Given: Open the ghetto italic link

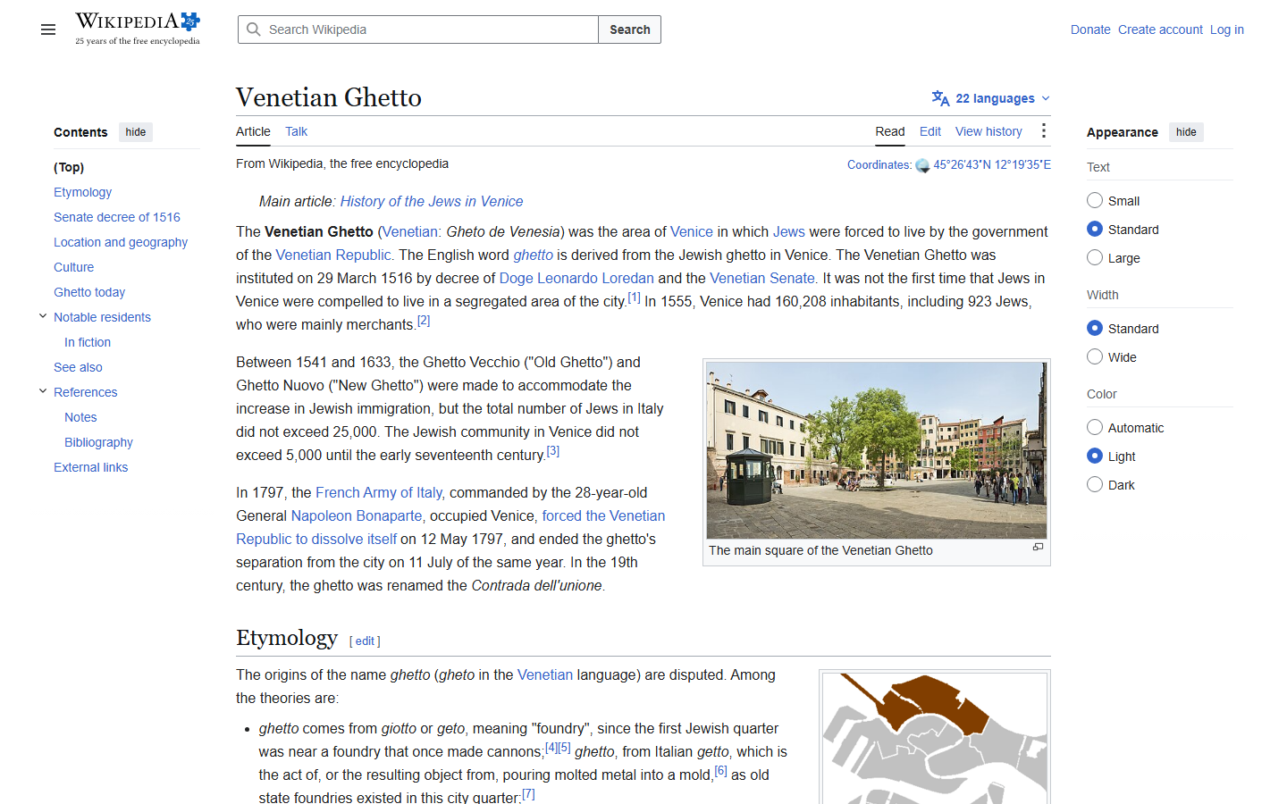Looking at the screenshot, I should [x=534, y=255].
